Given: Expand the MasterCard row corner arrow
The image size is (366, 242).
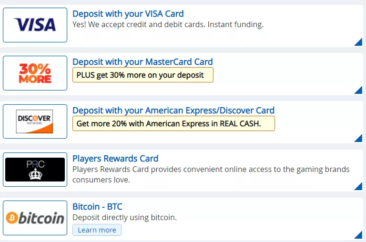Looking at the screenshot, I should [359, 90].
